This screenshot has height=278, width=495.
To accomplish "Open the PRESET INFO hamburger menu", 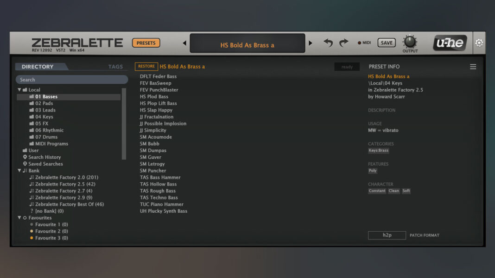I will pos(473,66).
